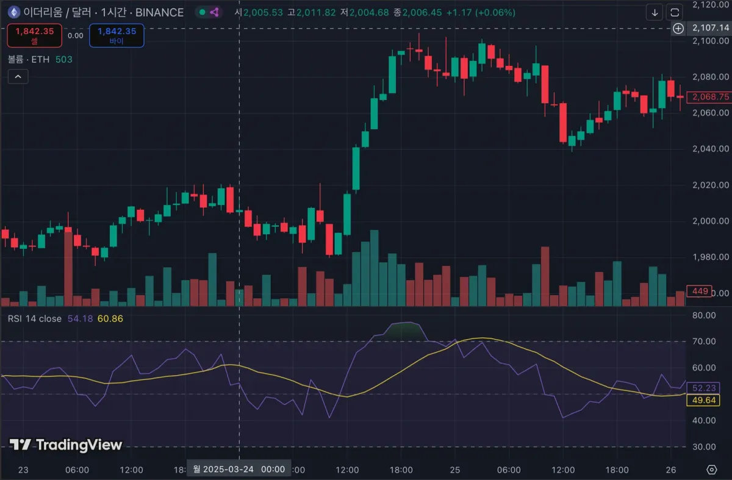Image resolution: width=732 pixels, height=480 pixels.
Task: Click the 52.23 RSI axis label
Action: (x=703, y=388)
